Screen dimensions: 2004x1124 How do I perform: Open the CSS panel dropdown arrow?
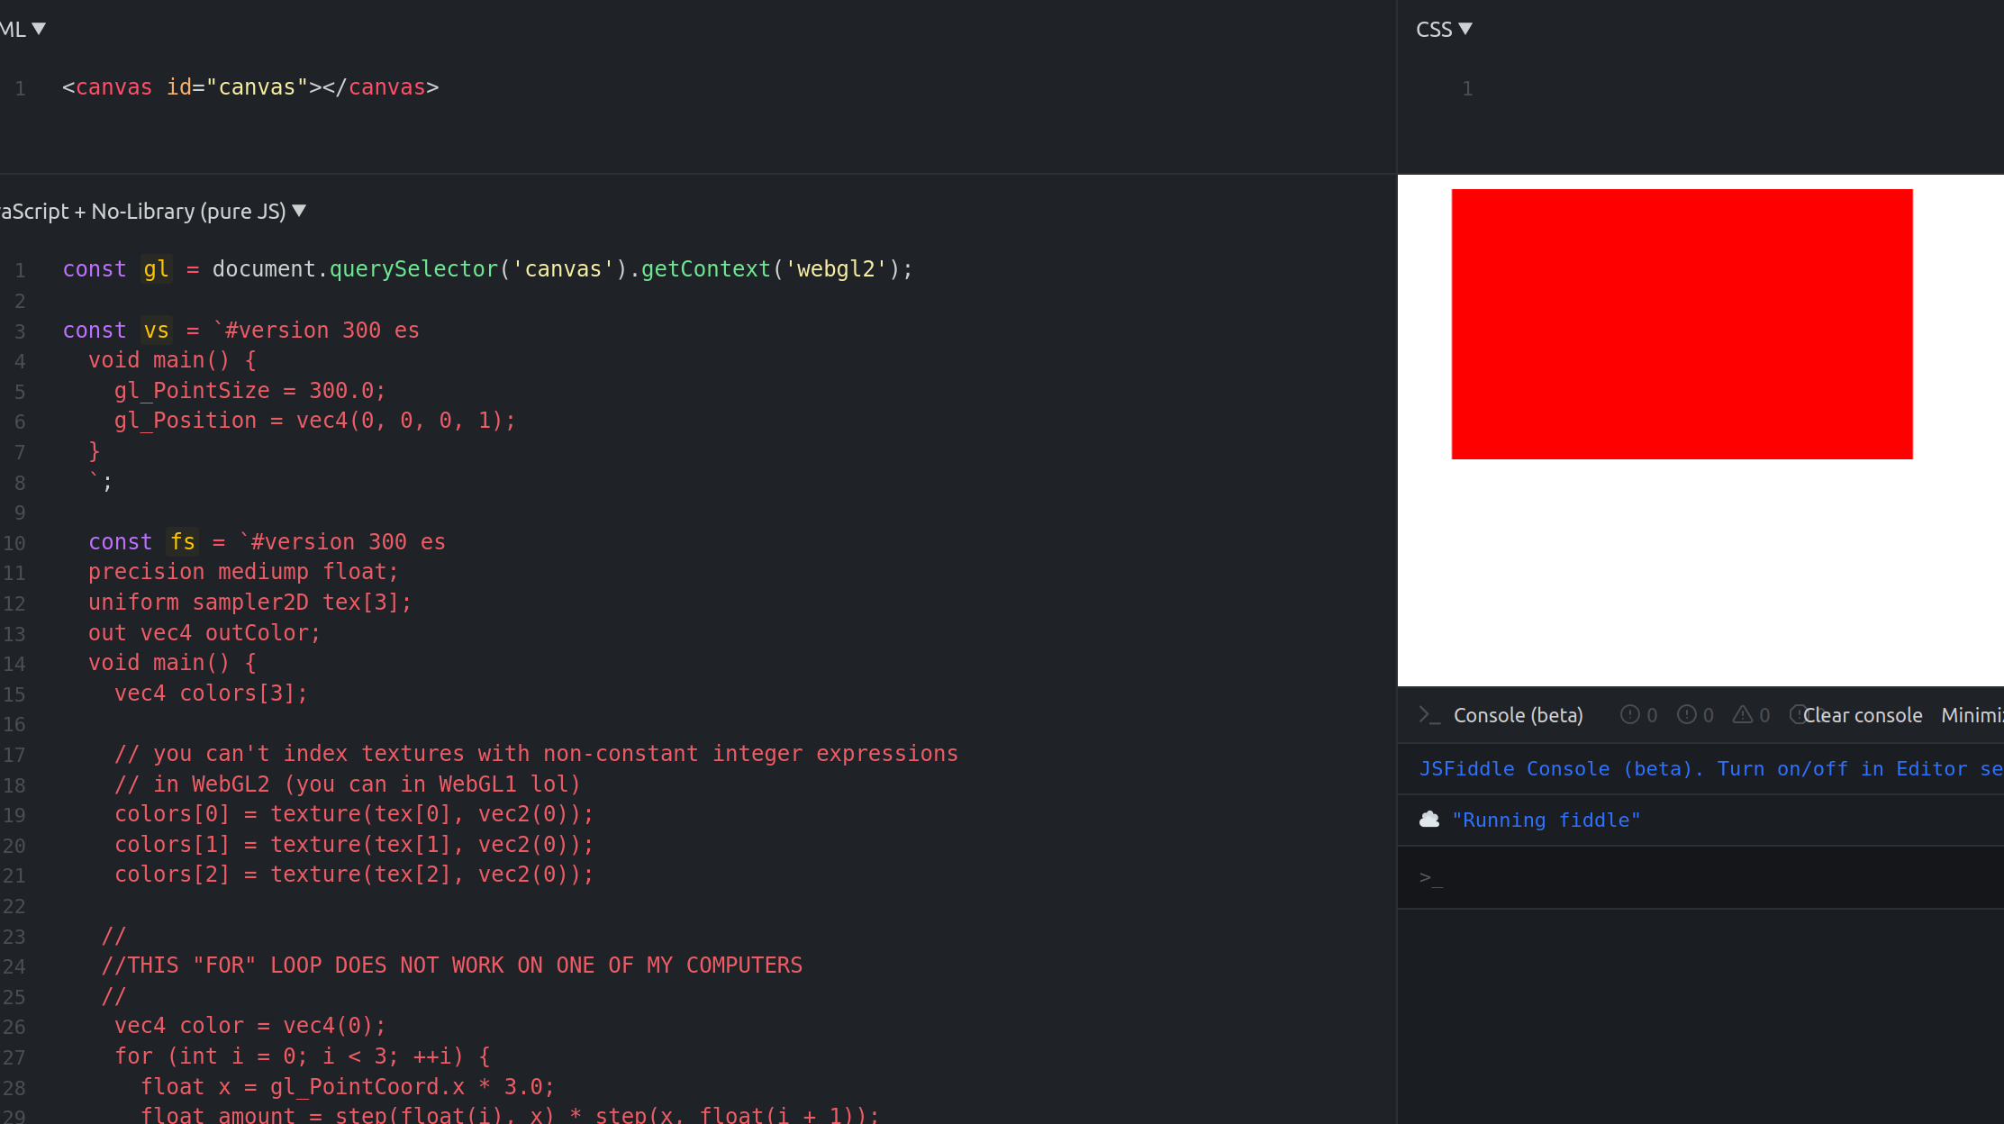pos(1467,28)
